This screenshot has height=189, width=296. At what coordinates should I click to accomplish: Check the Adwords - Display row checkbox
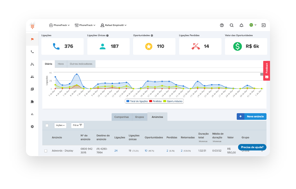coord(46,151)
